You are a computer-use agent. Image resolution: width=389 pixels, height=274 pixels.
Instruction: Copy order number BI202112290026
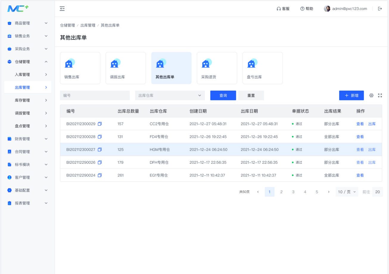100,163
